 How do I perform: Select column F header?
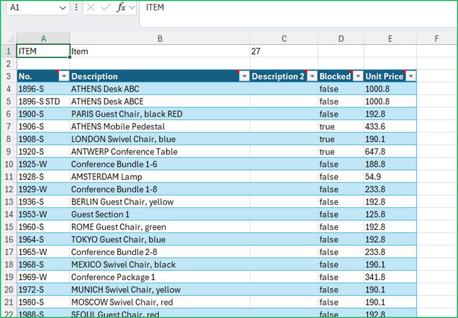(436, 39)
